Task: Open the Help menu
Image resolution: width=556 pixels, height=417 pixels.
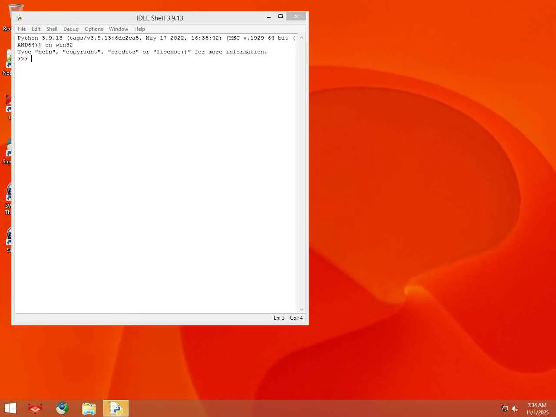Action: [x=139, y=29]
